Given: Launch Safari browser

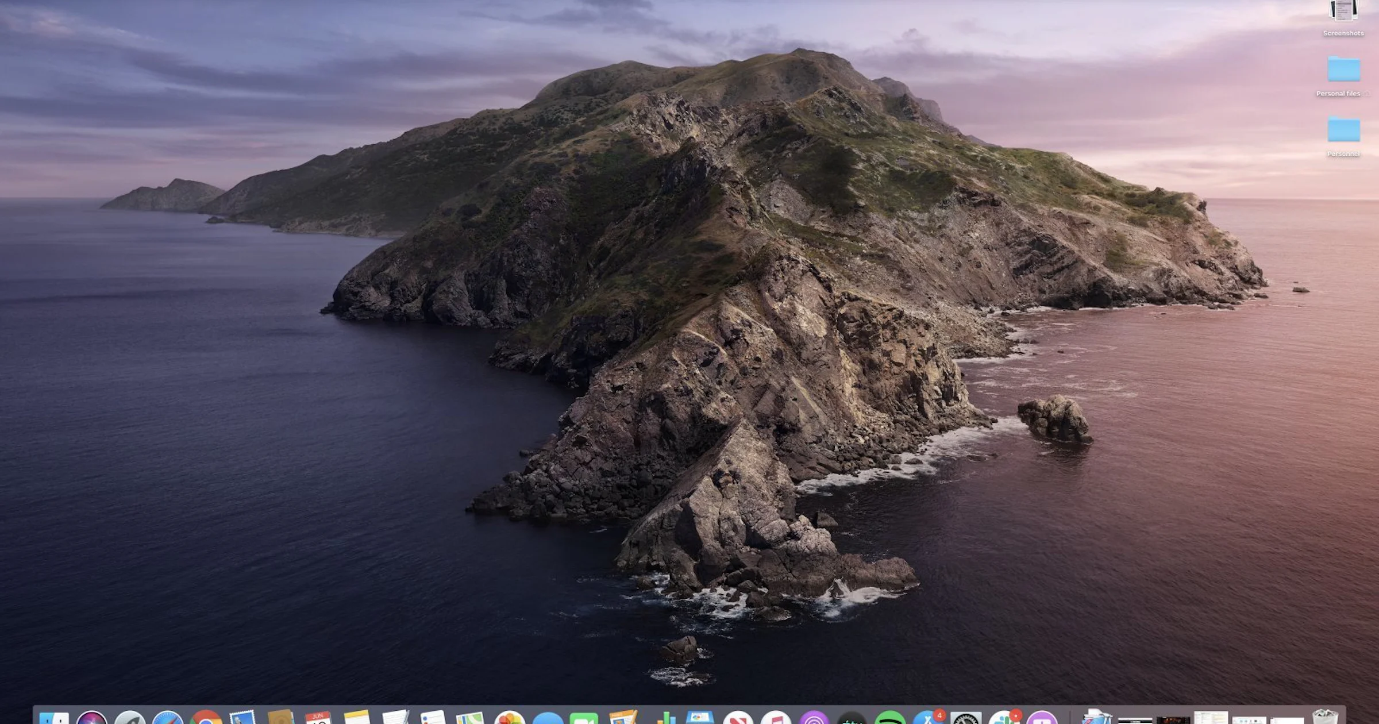Looking at the screenshot, I should (x=168, y=718).
